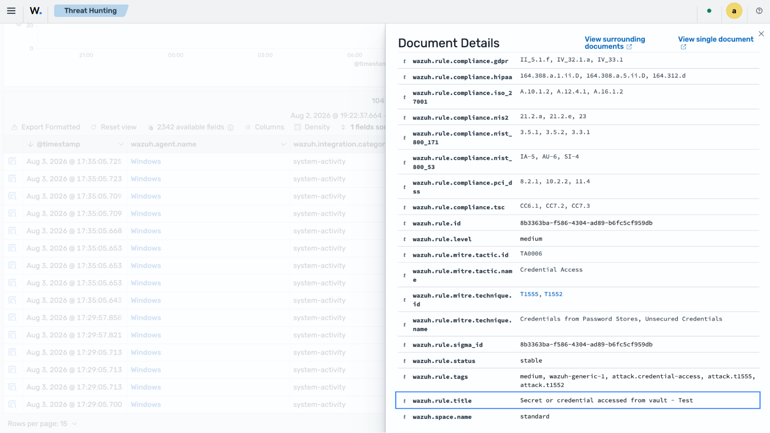This screenshot has height=433, width=770.
Task: Click the Document Details heading
Action: 448,43
